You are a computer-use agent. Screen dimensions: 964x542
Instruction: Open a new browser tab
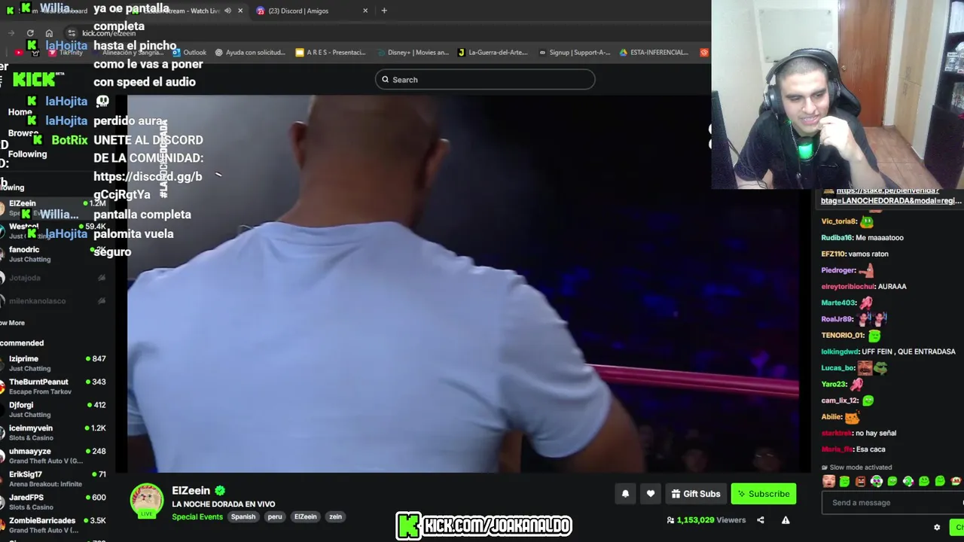pos(384,11)
